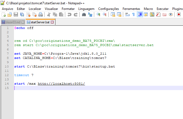Click the Zoom In magnifier icon
The width and height of the screenshot is (183, 119).
click(98, 14)
